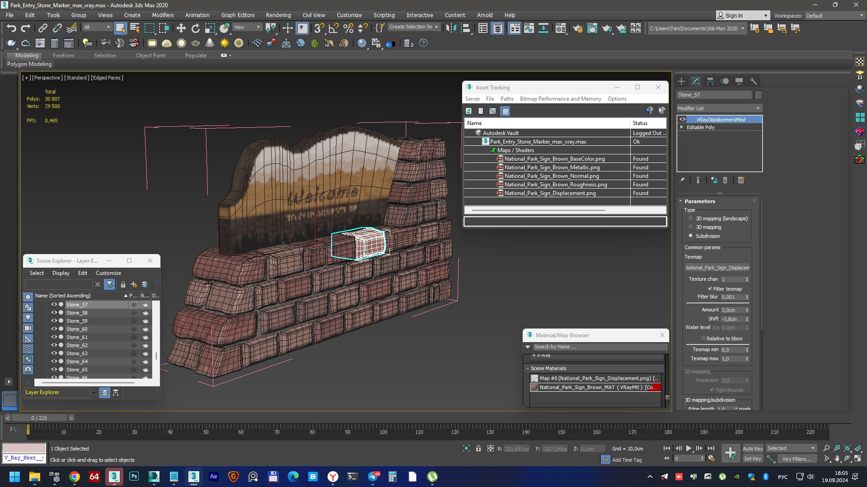This screenshot has width=867, height=487.
Task: Click Remove modifier trash icon
Action: click(x=725, y=180)
